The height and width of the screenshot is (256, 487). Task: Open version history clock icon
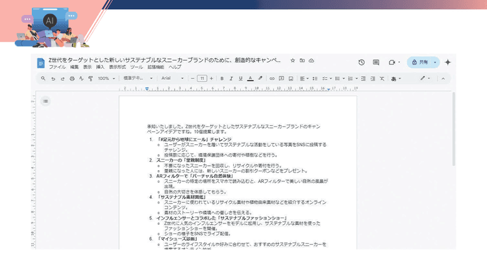coord(362,62)
